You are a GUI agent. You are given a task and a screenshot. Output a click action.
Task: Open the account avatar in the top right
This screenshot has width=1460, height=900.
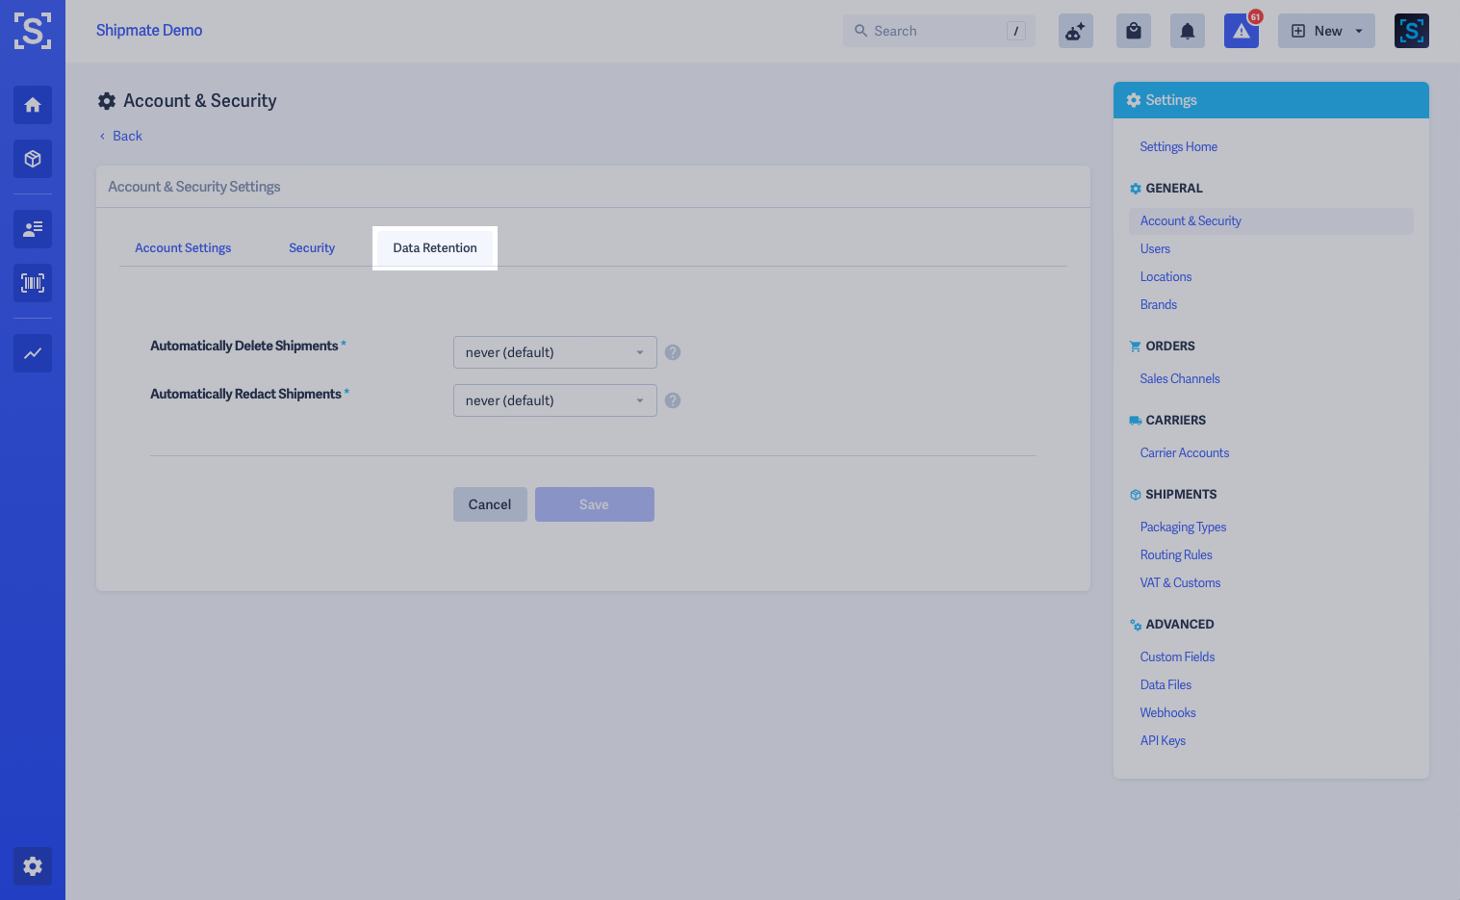pyautogui.click(x=1411, y=30)
